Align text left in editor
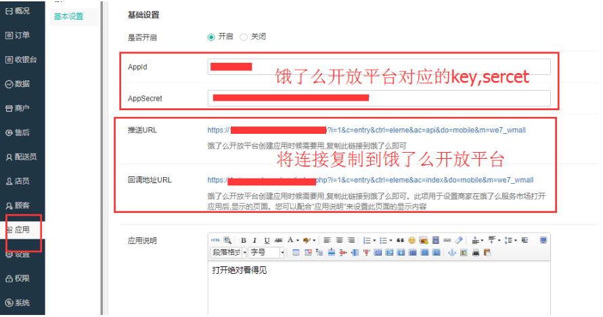The image size is (603, 317). tap(327, 240)
